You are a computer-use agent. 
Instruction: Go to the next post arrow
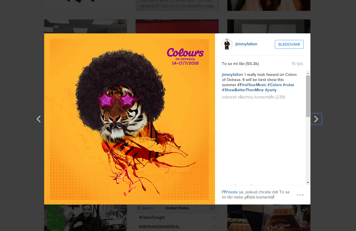coord(316,119)
